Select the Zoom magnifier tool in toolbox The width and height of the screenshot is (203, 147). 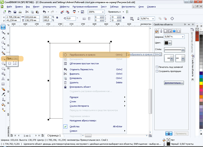pos(3,43)
